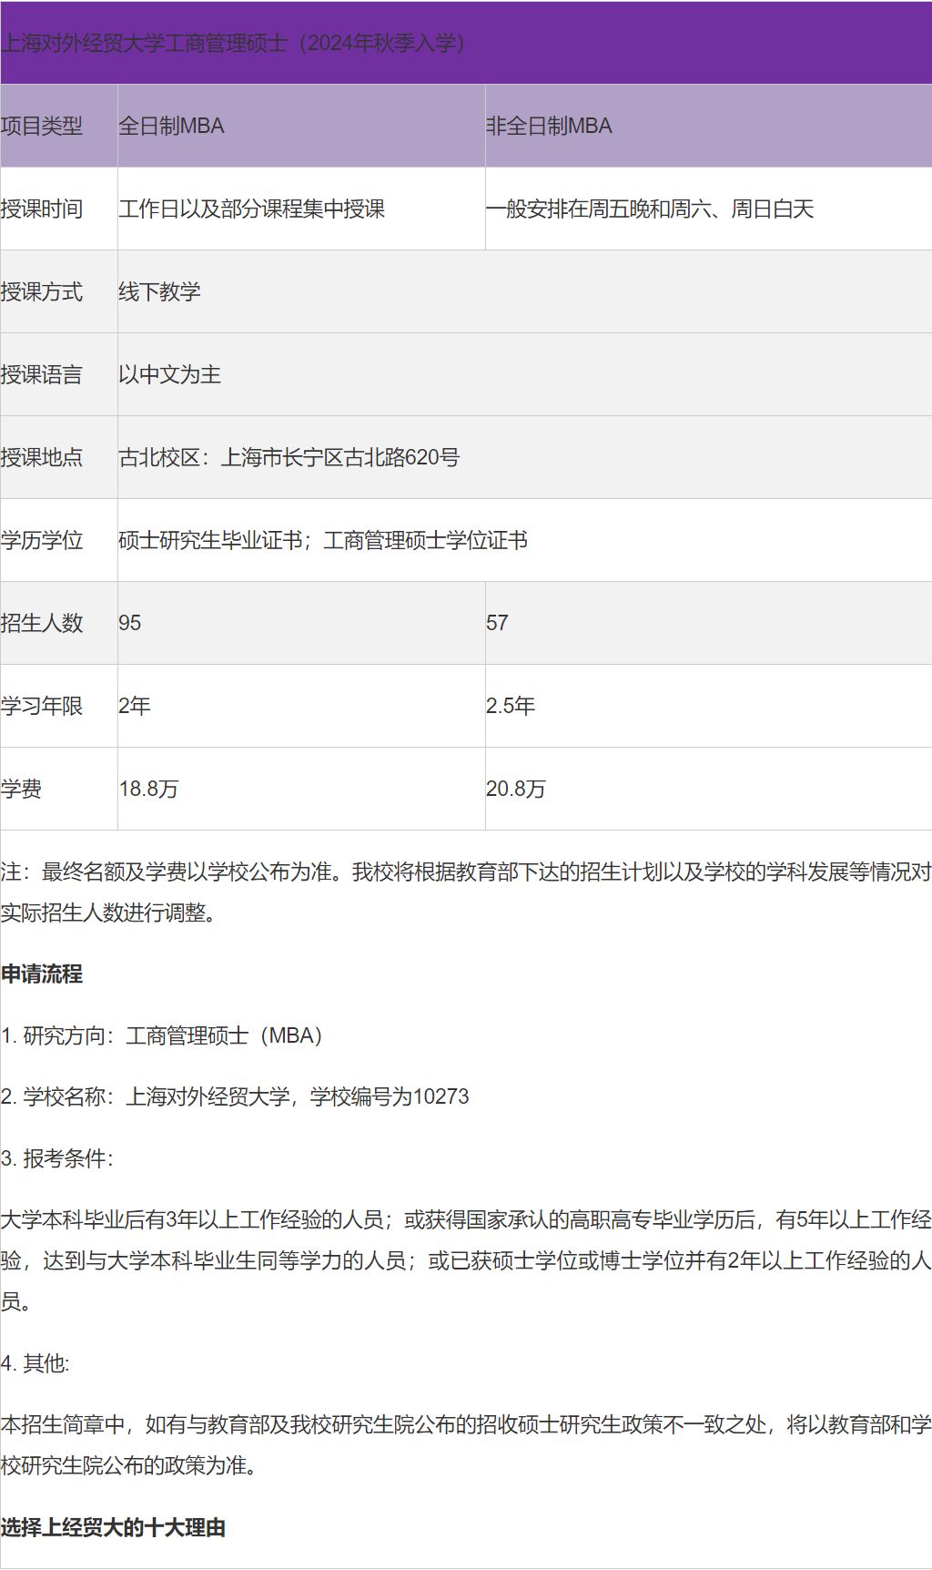Click the 申请流程 heading
The height and width of the screenshot is (1570, 932).
42,974
